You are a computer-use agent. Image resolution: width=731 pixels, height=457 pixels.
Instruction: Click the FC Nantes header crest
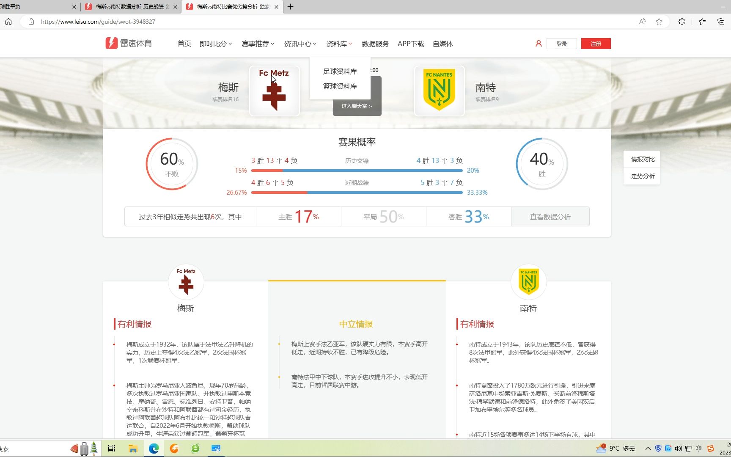tap(439, 91)
